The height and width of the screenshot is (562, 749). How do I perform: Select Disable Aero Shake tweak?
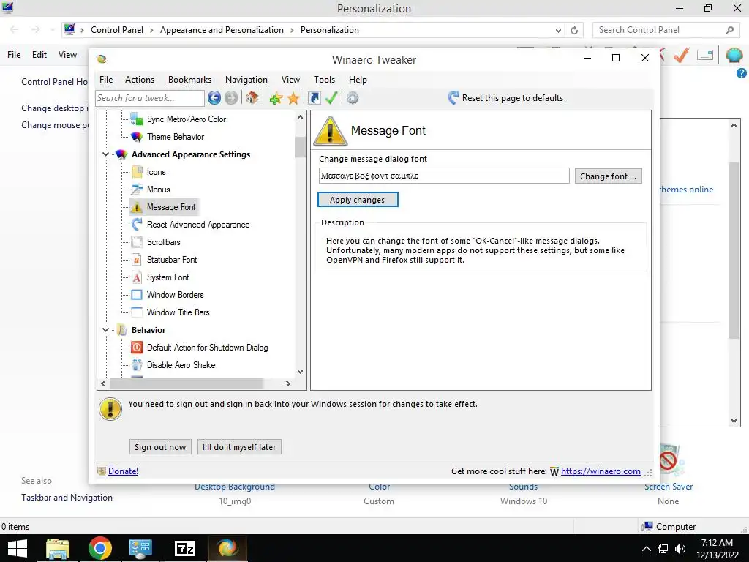click(181, 365)
